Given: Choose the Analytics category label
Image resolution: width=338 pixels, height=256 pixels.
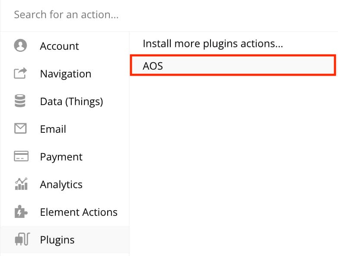Looking at the screenshot, I should pos(61,185).
